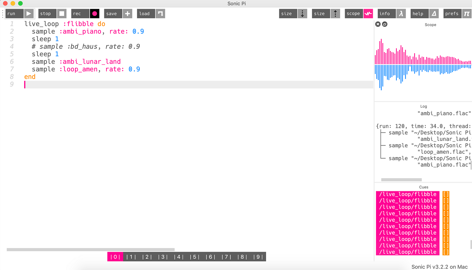Click the save plus icon
The height and width of the screenshot is (270, 472).
127,14
